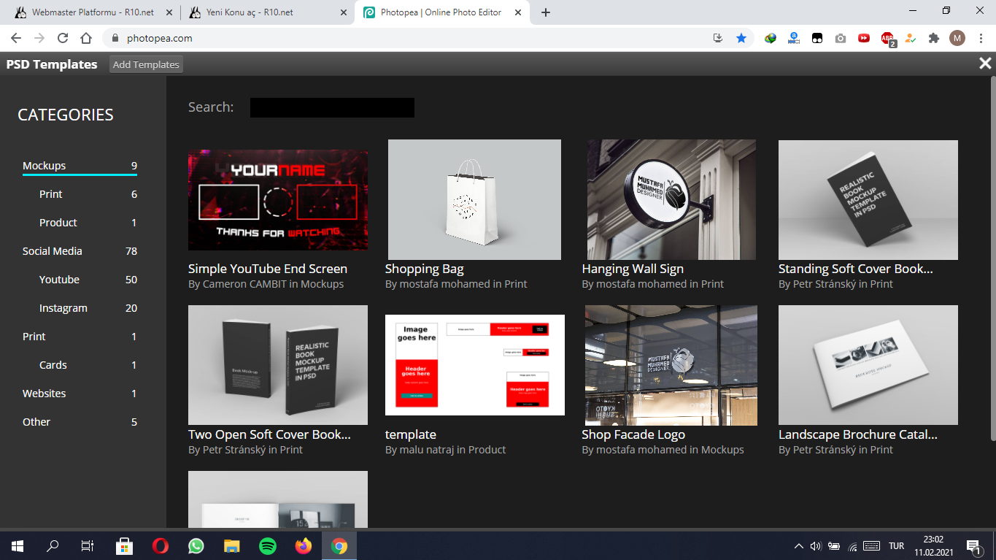The image size is (996, 560).
Task: Open the Hanging Wall Sign thumbnail
Action: click(x=671, y=199)
